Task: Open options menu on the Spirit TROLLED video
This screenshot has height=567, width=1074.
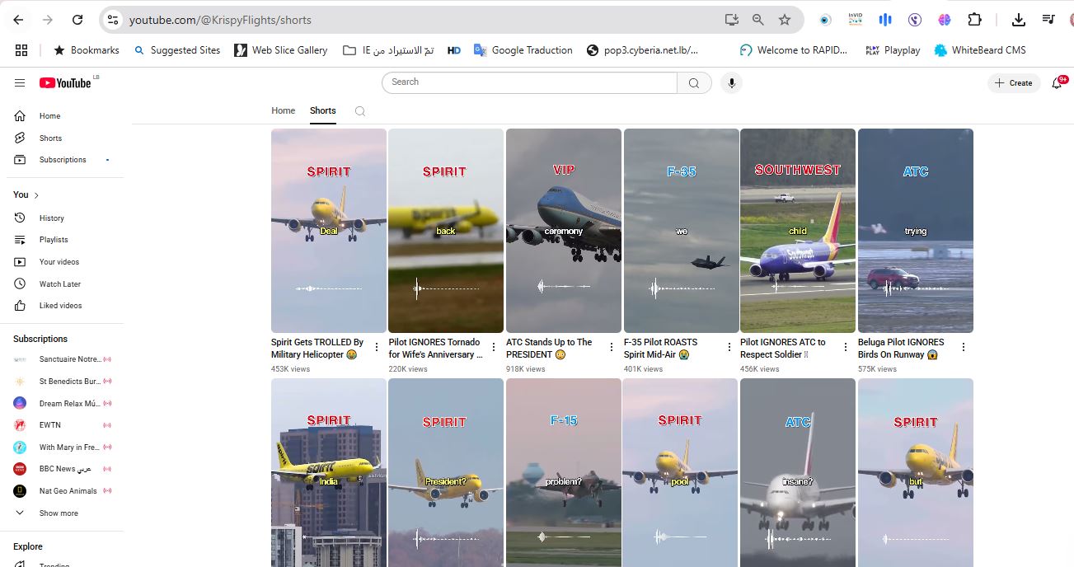Action: point(375,345)
